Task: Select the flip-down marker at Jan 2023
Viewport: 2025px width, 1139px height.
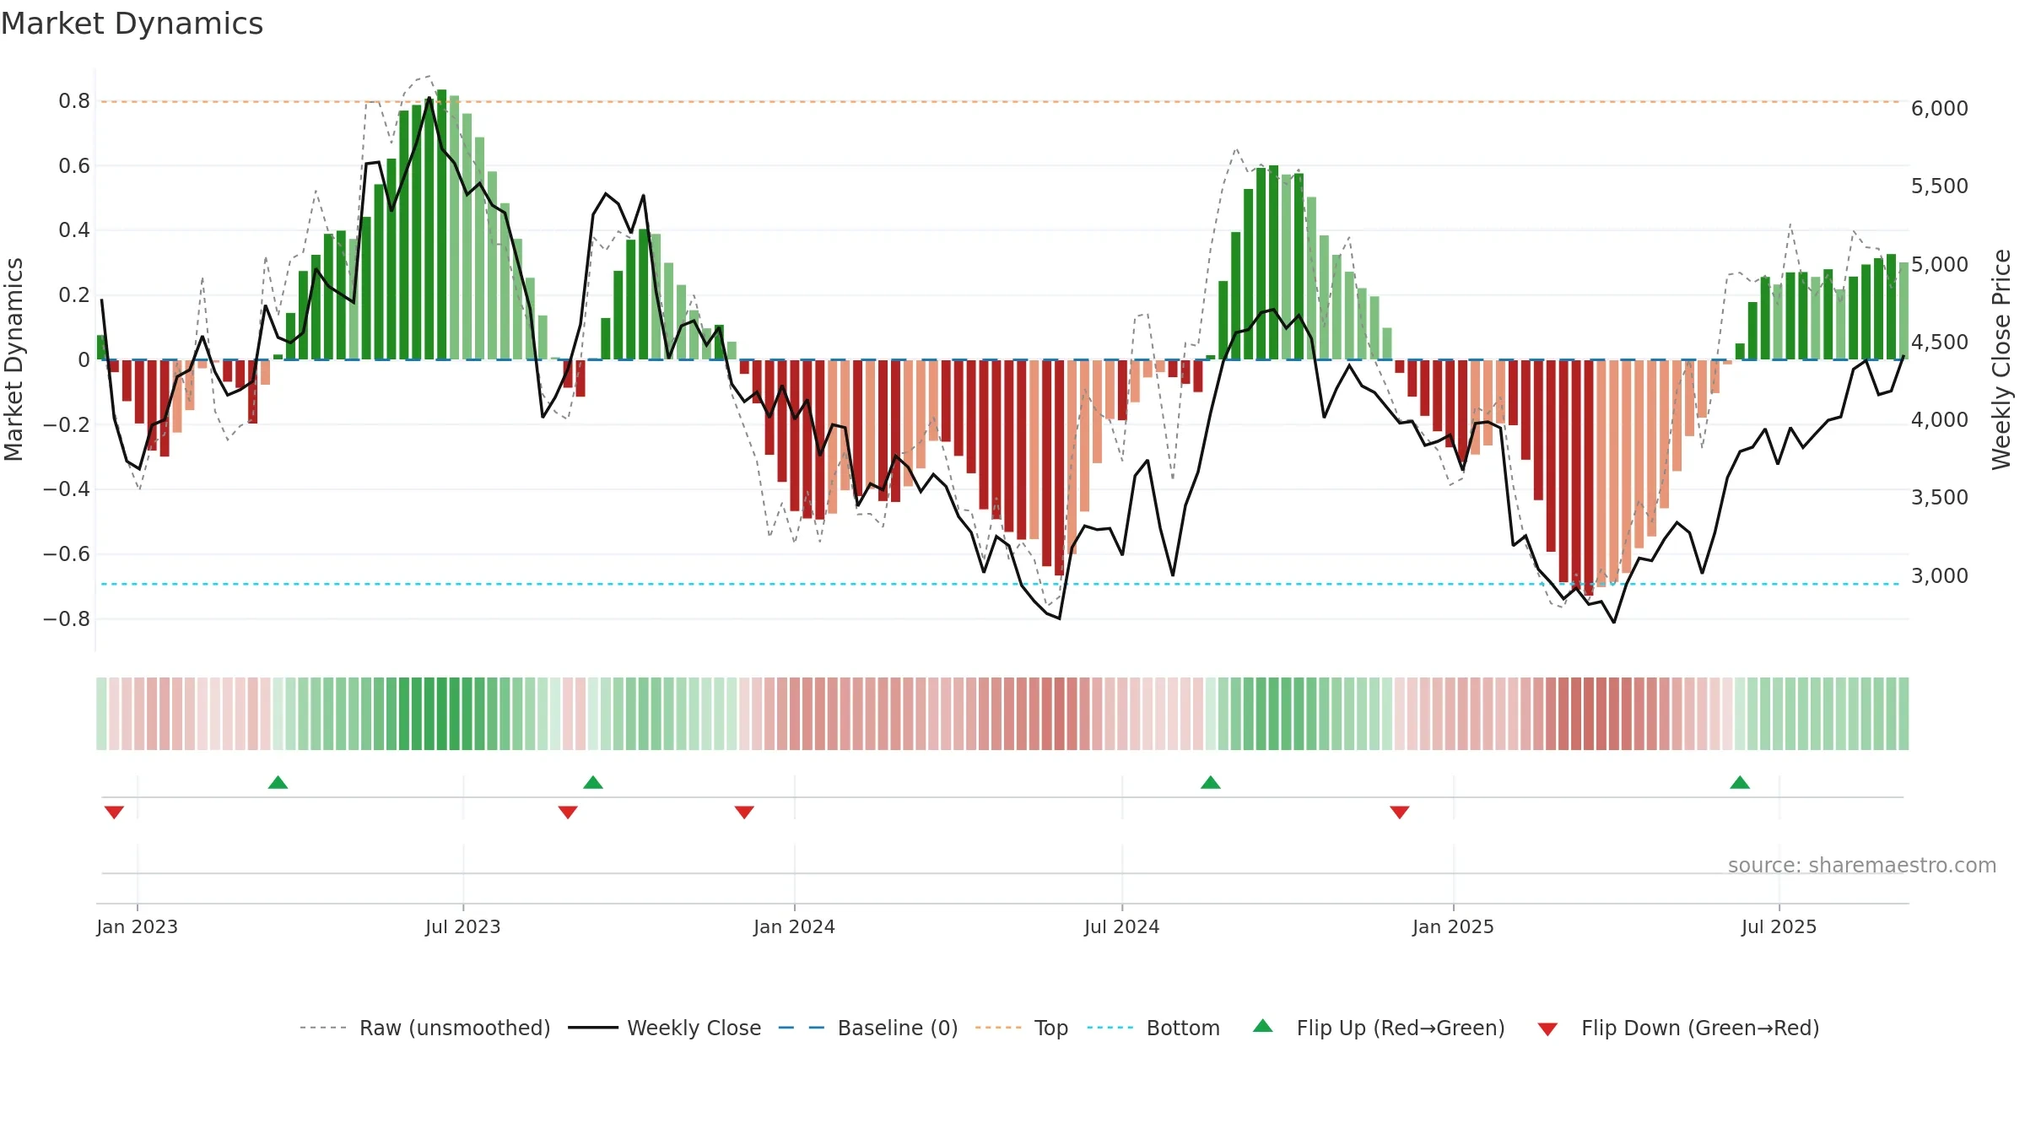Action: tap(114, 812)
